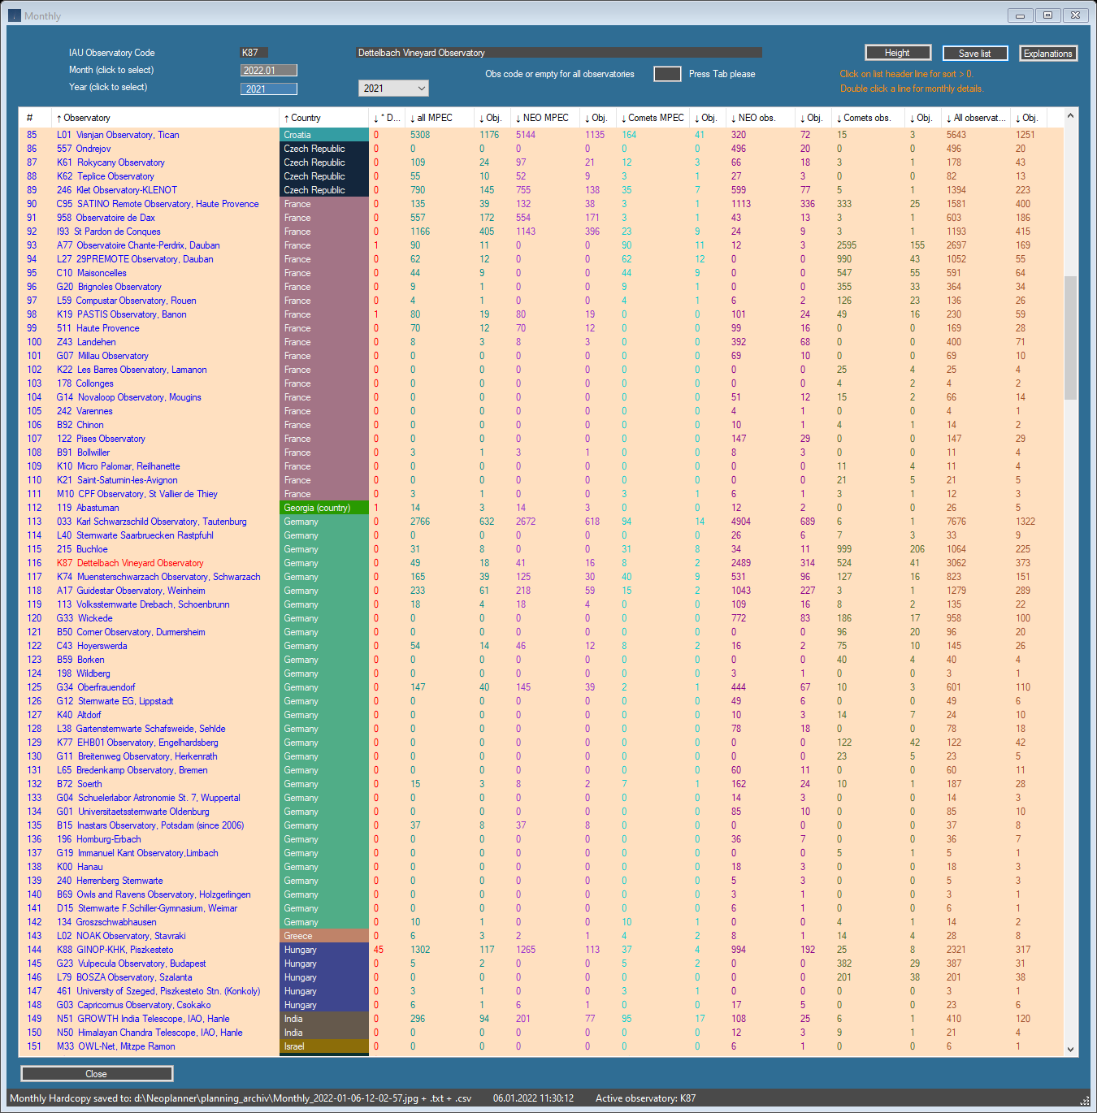
Task: Click the IAU Observatory Code K87 field
Action: pos(254,53)
